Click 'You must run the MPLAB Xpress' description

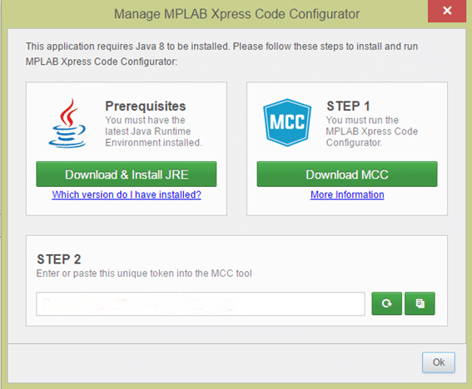372,131
